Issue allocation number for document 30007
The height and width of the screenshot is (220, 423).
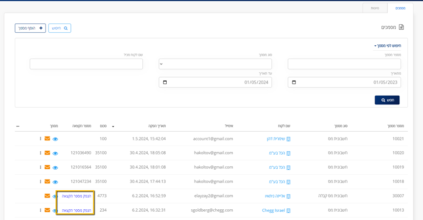click(76, 196)
